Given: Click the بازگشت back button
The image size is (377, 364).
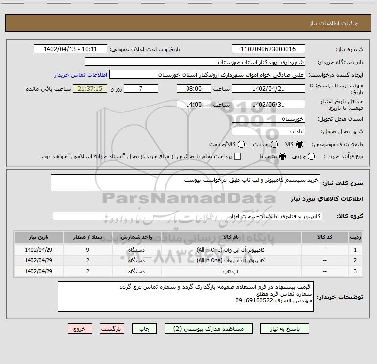Looking at the screenshot, I should point(112,328).
